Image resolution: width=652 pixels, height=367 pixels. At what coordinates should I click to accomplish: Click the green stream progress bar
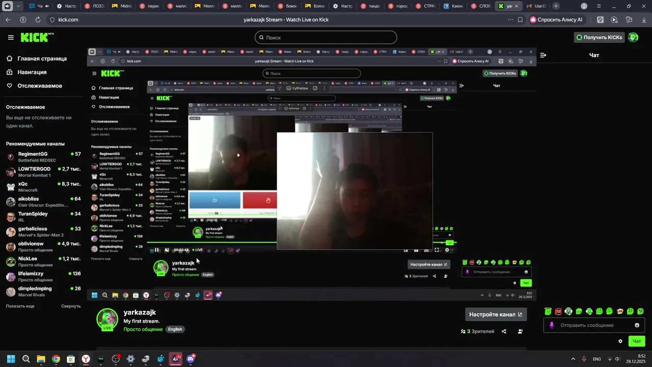point(211,242)
